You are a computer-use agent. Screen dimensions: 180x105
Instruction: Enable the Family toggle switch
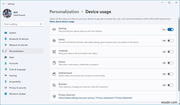coord(170,41)
